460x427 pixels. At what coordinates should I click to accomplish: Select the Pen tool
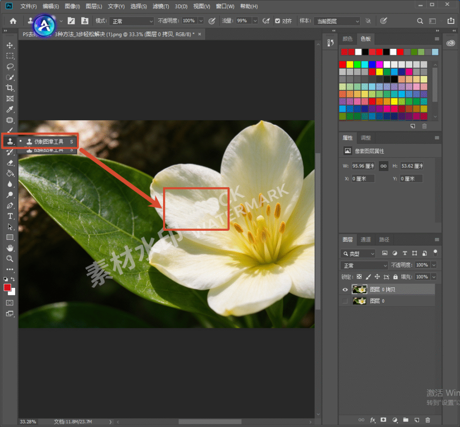[10, 205]
